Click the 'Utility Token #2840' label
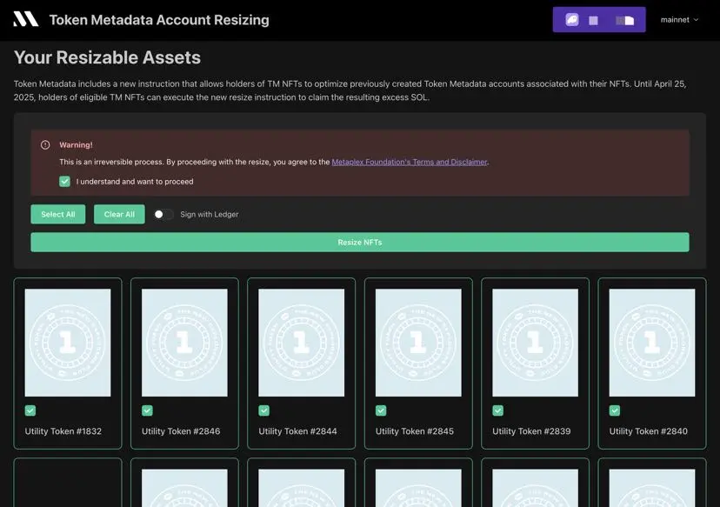Viewport: 720px width, 507px height. [x=649, y=431]
